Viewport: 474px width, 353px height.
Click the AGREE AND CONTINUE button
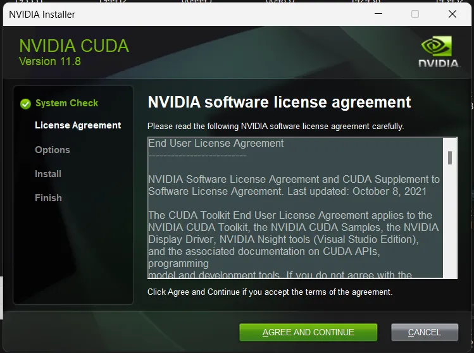308,332
